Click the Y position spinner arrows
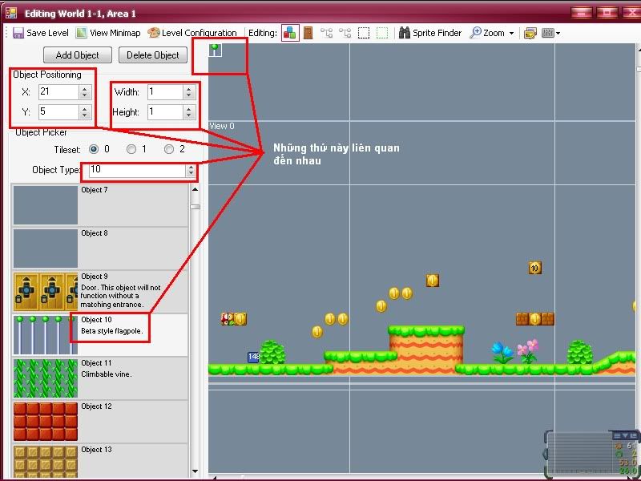Viewport: 641px width, 481px height. 85,111
